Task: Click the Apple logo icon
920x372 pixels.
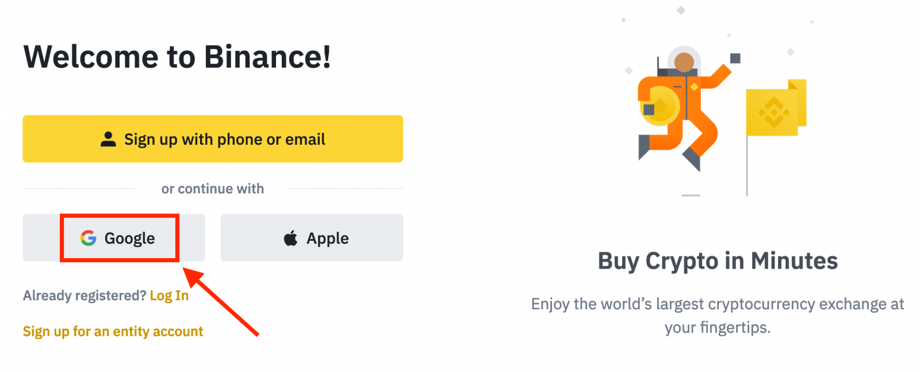Action: click(x=290, y=237)
